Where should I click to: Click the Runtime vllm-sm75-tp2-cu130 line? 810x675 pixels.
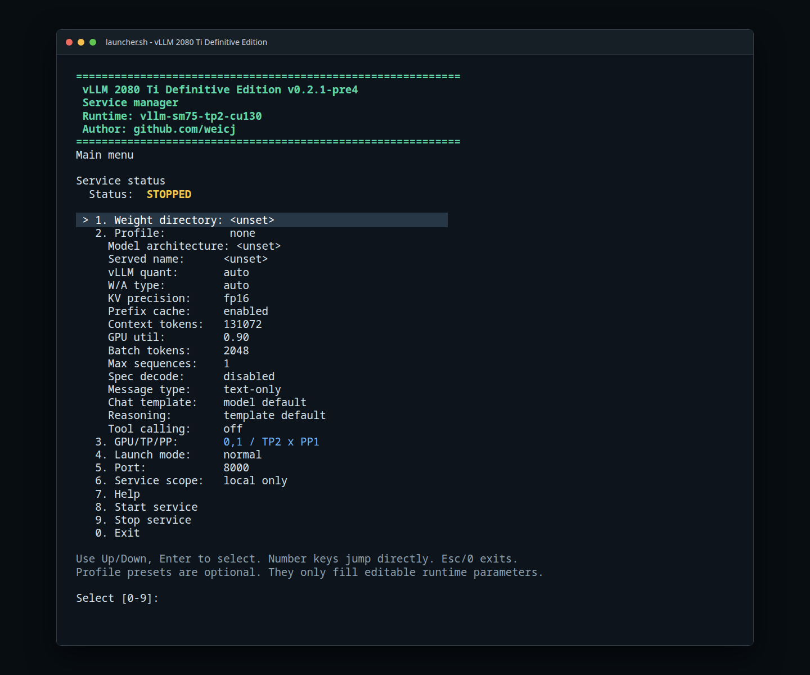(172, 116)
